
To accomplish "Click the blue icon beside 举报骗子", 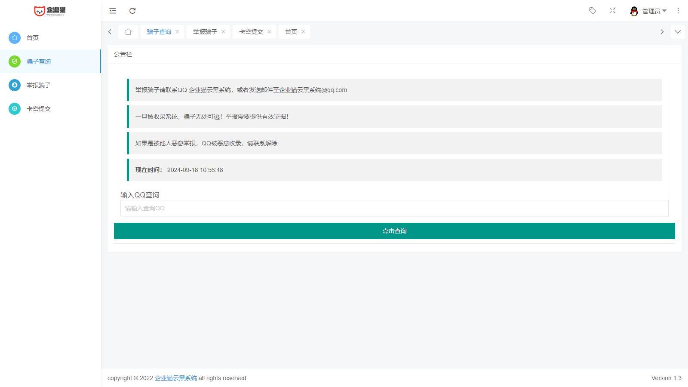I will pos(15,85).
